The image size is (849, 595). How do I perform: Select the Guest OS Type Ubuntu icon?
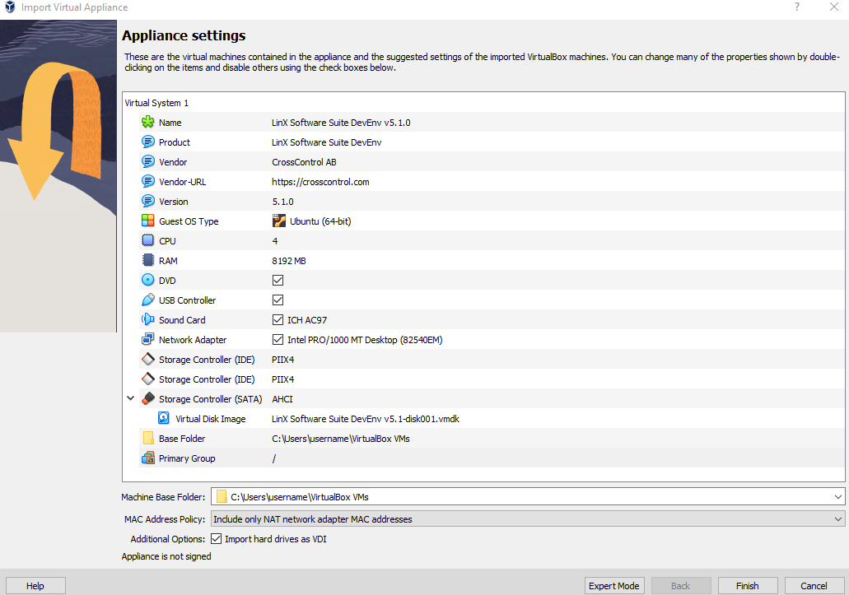pyautogui.click(x=279, y=221)
